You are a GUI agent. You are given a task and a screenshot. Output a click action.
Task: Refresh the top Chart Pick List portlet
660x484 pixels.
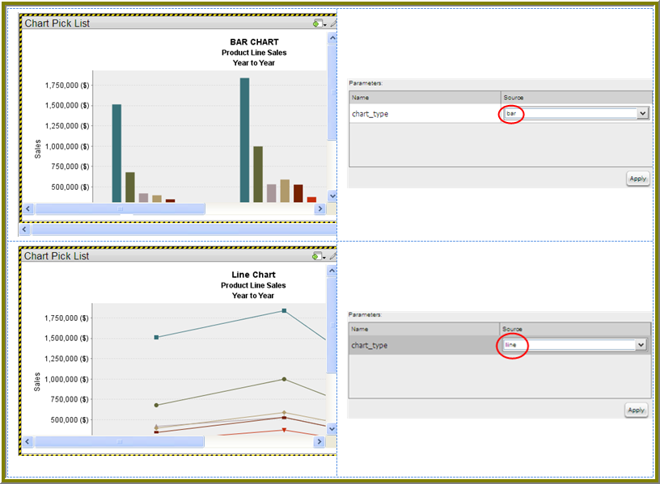317,23
